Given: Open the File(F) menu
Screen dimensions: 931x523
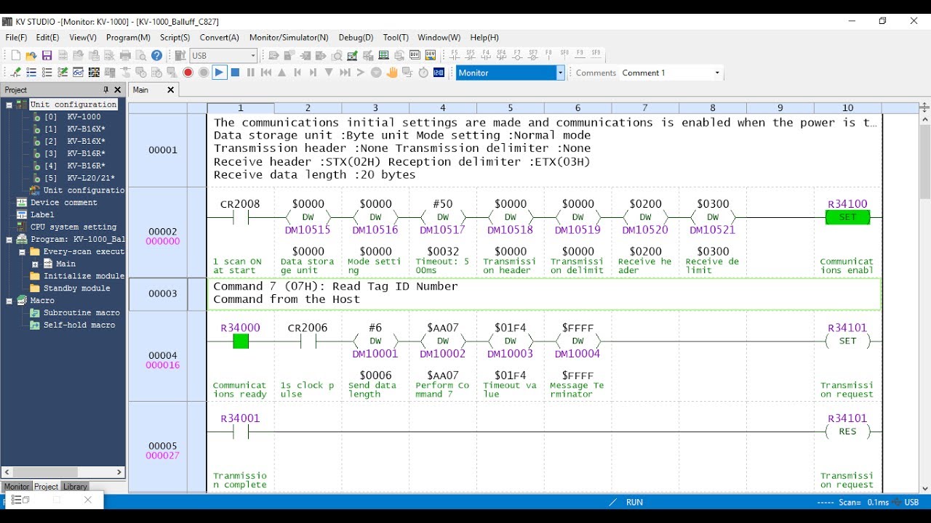Looking at the screenshot, I should 16,37.
